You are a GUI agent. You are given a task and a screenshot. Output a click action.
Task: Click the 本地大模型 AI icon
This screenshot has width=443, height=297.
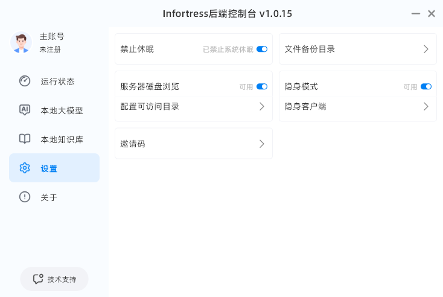click(25, 110)
